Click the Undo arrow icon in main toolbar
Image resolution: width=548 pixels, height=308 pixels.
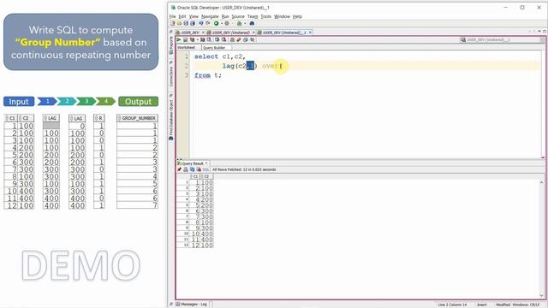(201, 23)
